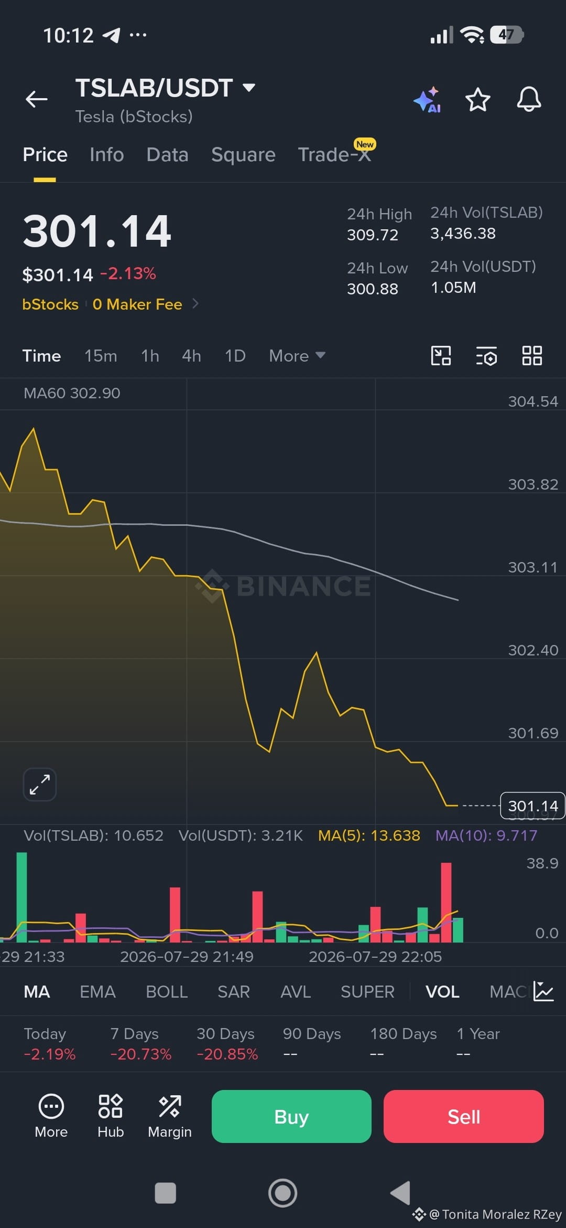
Task: Tap the Vol(USDT): 3.21K label
Action: click(241, 835)
